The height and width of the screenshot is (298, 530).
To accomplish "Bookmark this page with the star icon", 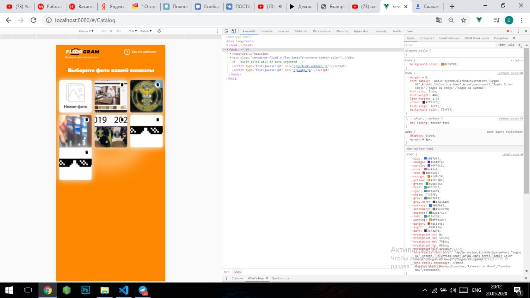I will (464, 20).
